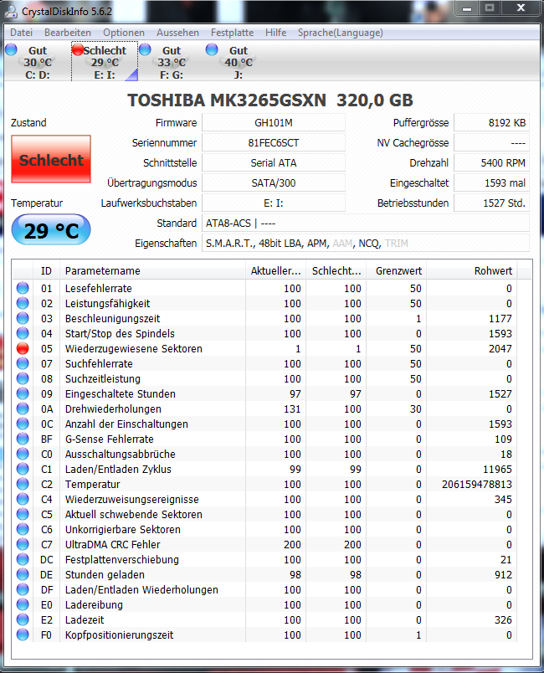Click the blue status orb of J: disk
The width and height of the screenshot is (544, 673).
(x=212, y=49)
